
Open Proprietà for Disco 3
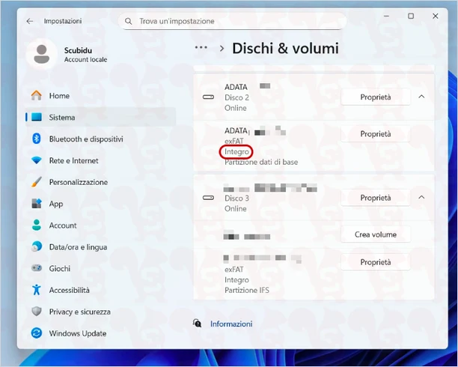coord(376,198)
